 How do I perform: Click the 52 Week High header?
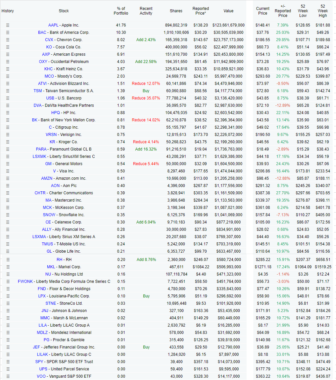point(323,11)
